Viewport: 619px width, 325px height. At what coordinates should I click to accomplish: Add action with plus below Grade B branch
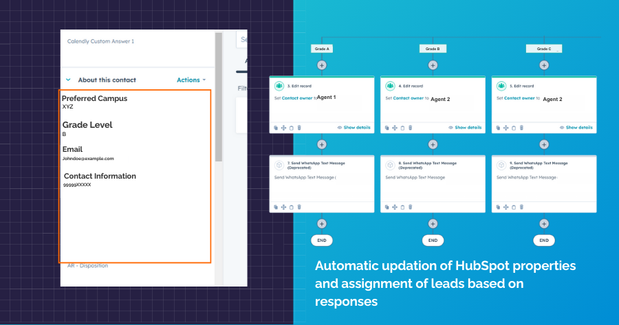coord(433,65)
